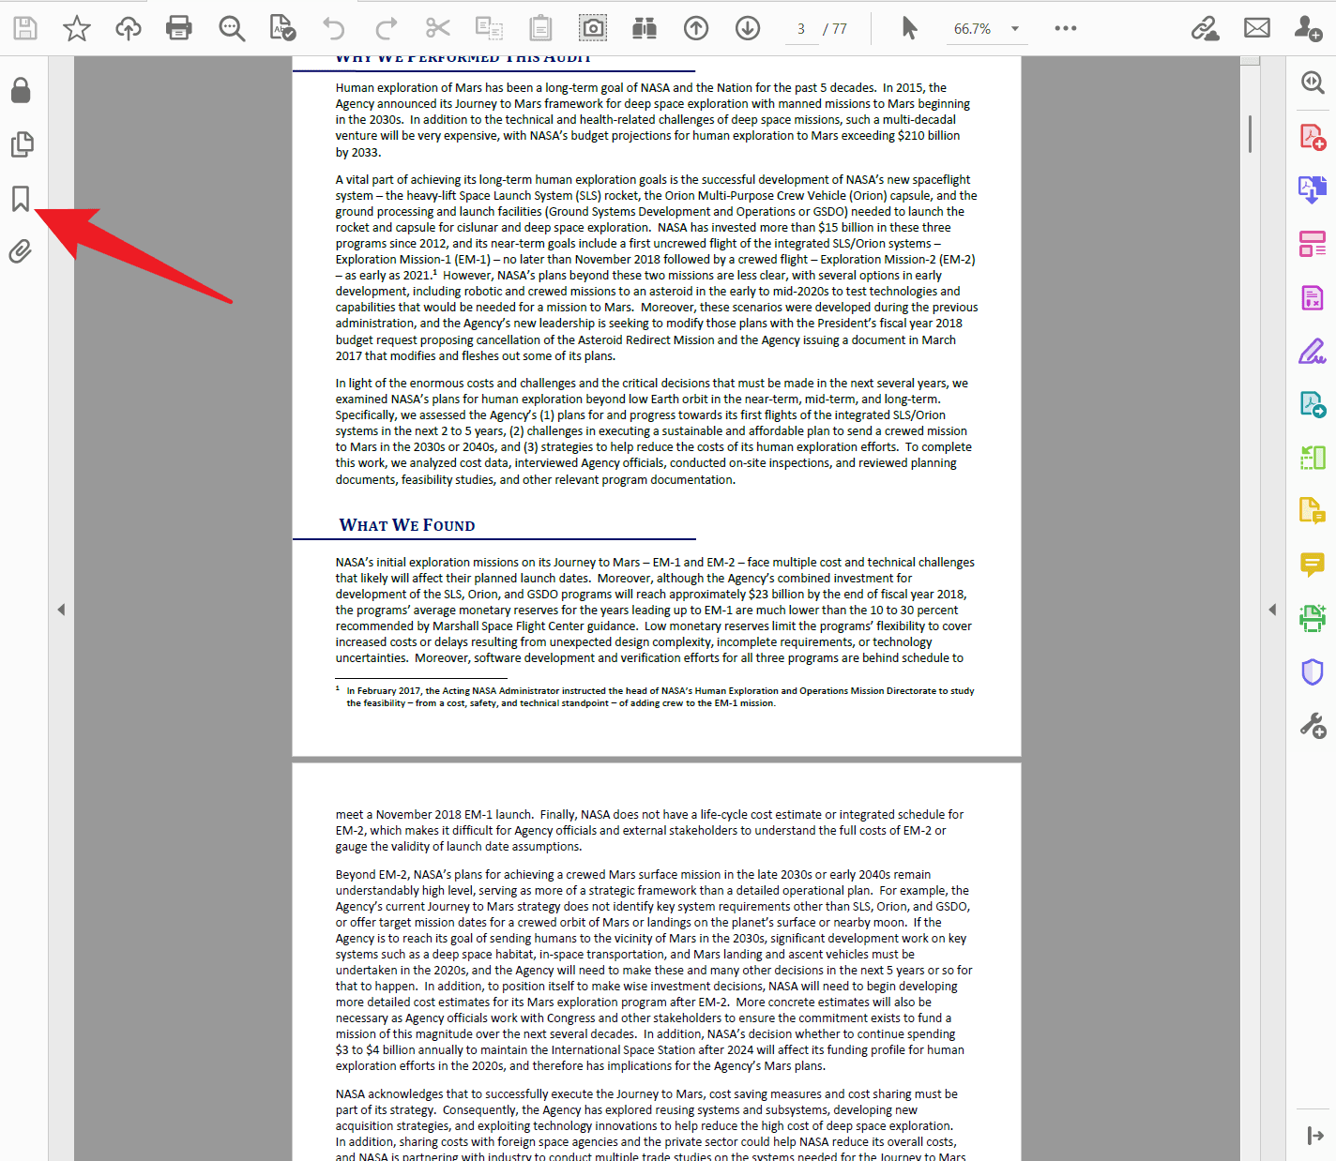Open the yellow Comment bubble tool
Screen dimensions: 1336x1161
(x=1313, y=565)
